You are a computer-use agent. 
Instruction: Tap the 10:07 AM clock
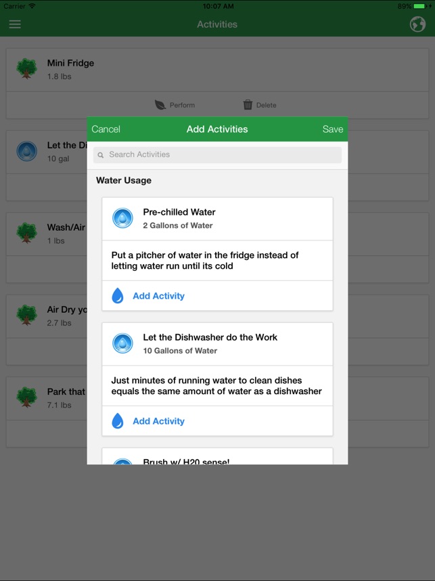click(x=218, y=6)
